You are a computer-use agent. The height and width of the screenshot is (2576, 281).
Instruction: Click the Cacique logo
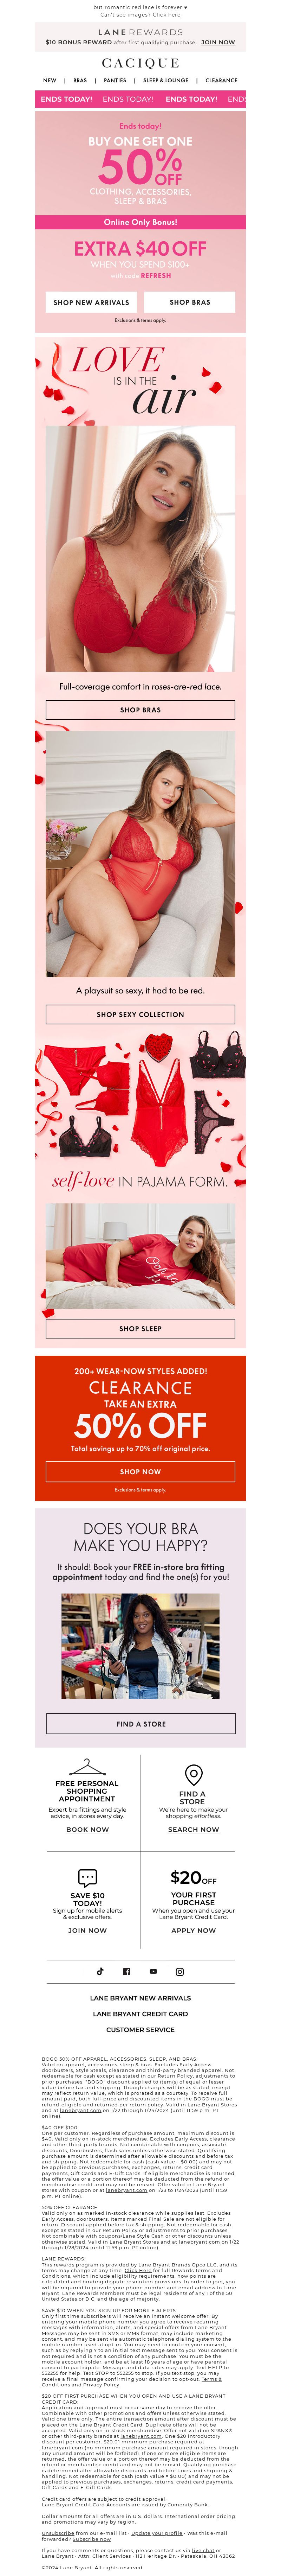tap(140, 62)
